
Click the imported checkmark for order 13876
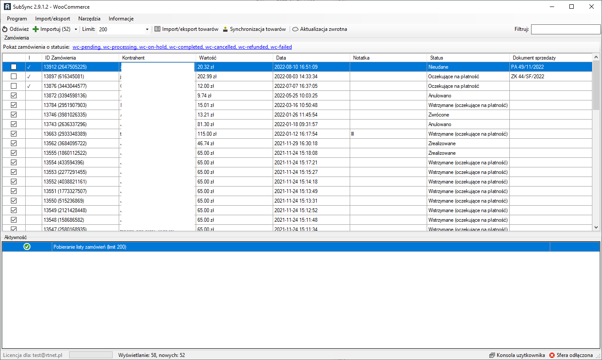pyautogui.click(x=29, y=86)
